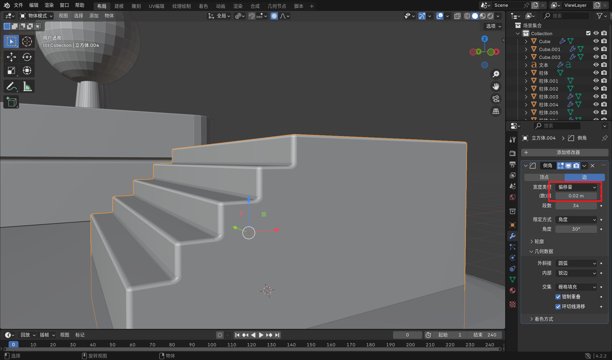Switch to the 建模 workspace tab
Screen dimensions: 612x360
click(x=119, y=6)
